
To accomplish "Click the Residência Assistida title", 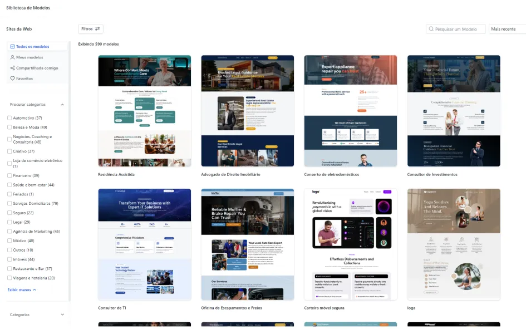I will (116, 174).
